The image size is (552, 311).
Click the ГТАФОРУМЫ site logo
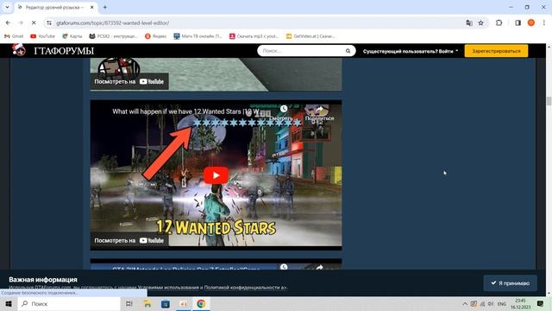pos(64,51)
